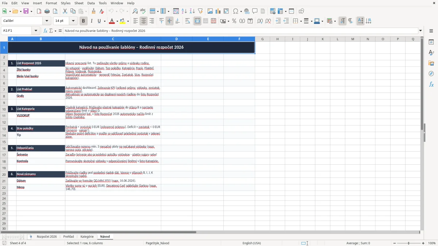This screenshot has width=438, height=246.
Task: Click Add Decimal Place icon
Action: pyautogui.click(x=260, y=21)
